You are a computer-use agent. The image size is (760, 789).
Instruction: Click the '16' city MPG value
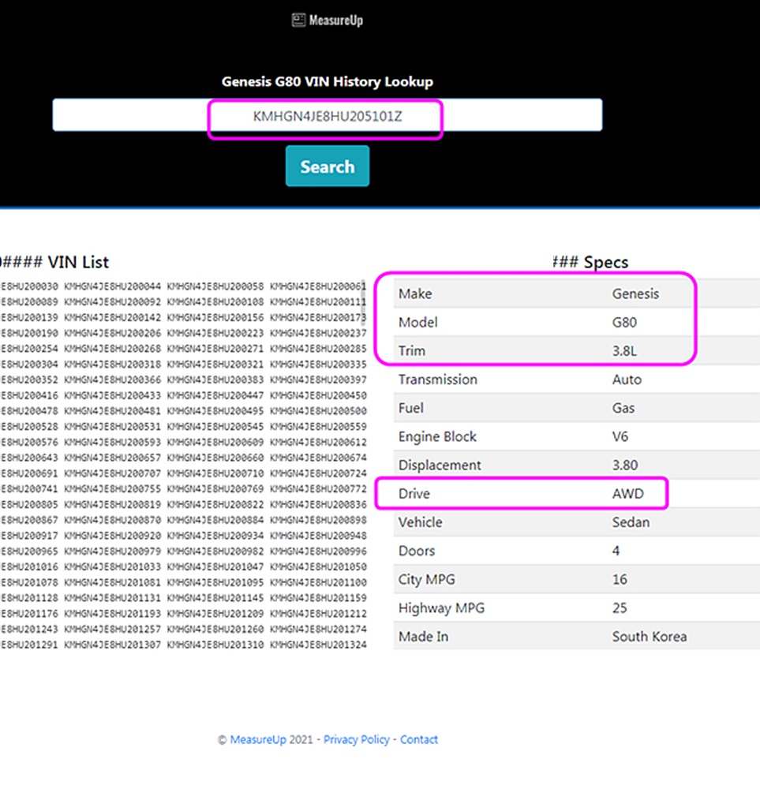(x=620, y=580)
